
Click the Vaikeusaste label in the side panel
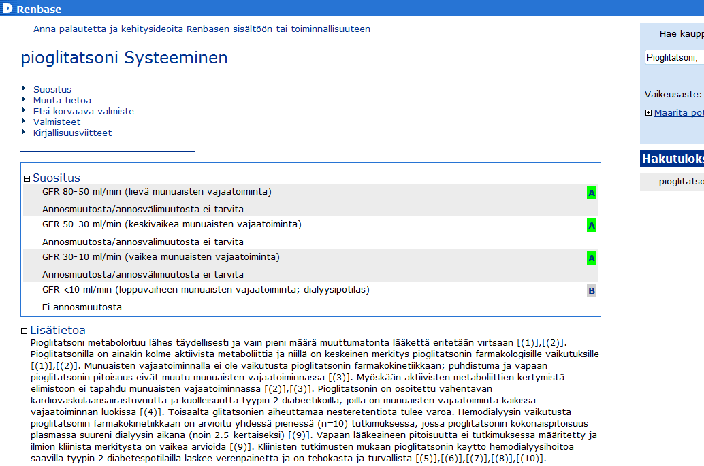click(673, 94)
